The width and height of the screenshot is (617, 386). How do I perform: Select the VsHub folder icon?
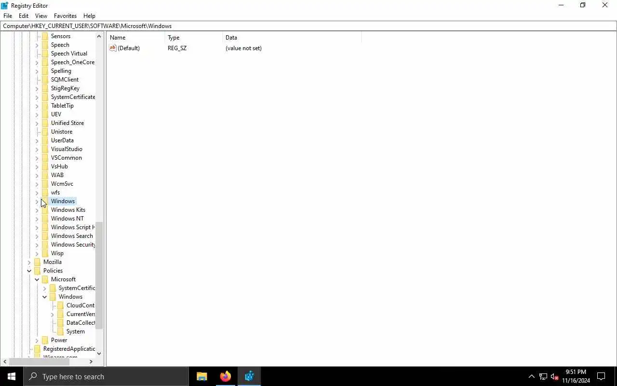tap(45, 166)
